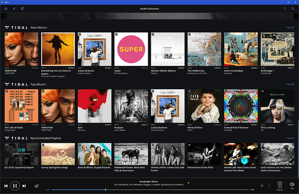Skip to the next track
This screenshot has width=299, height=194.
[x=24, y=186]
